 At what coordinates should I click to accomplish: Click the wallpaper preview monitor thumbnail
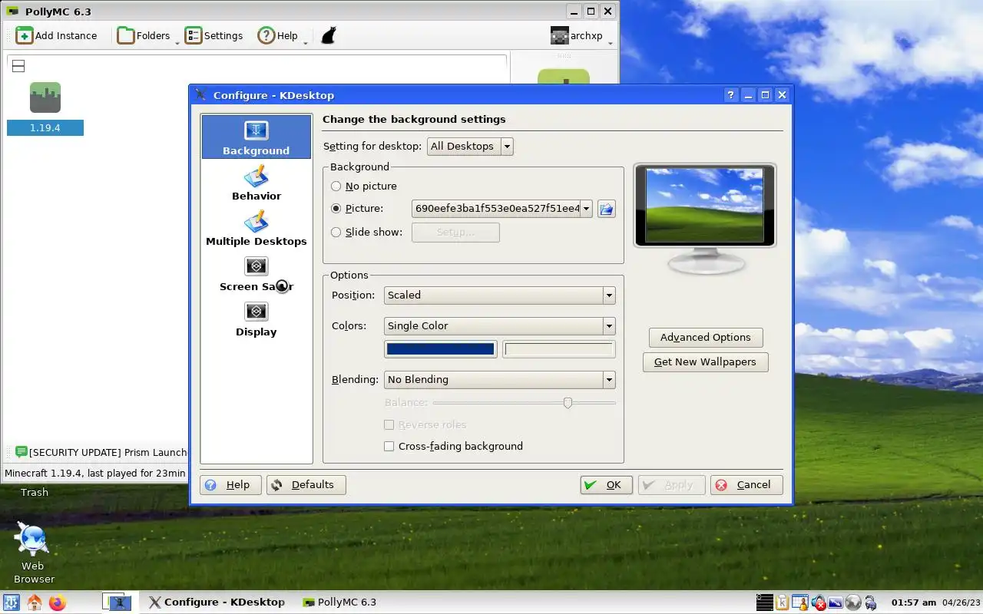tap(704, 206)
